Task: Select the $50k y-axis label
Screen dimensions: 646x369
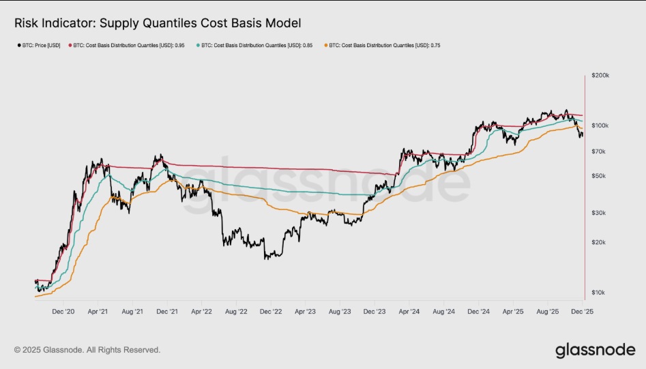Action: pos(599,176)
